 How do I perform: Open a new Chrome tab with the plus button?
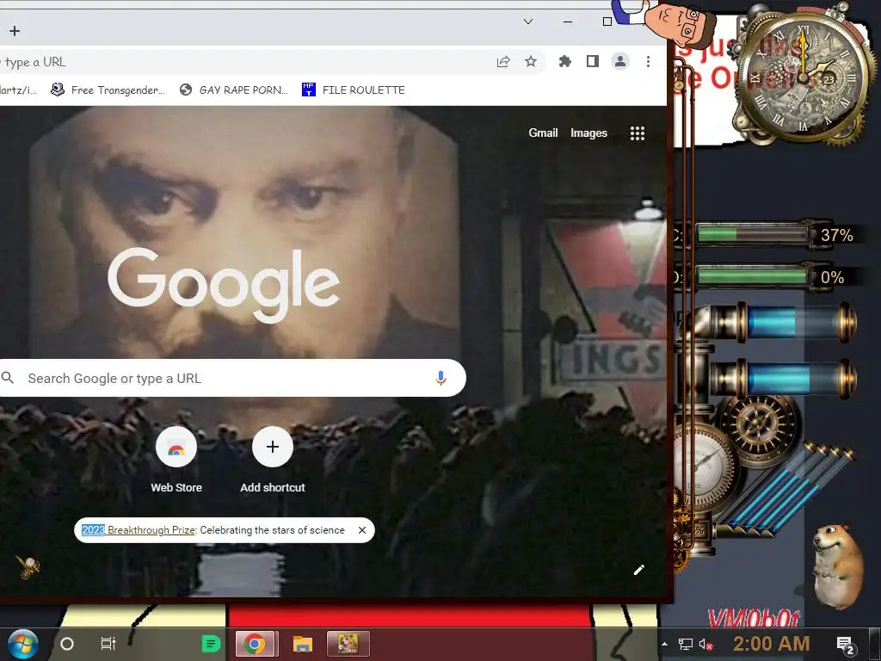click(x=15, y=31)
